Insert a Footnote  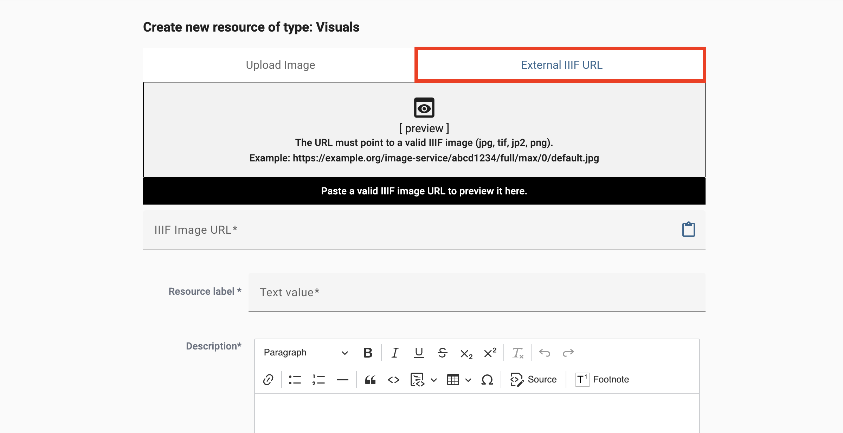pos(602,379)
